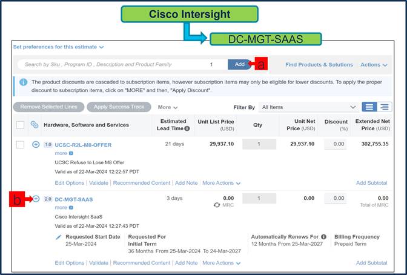407x275 pixels.
Task: Click the 3 days lead time value
Action: [x=174, y=198]
